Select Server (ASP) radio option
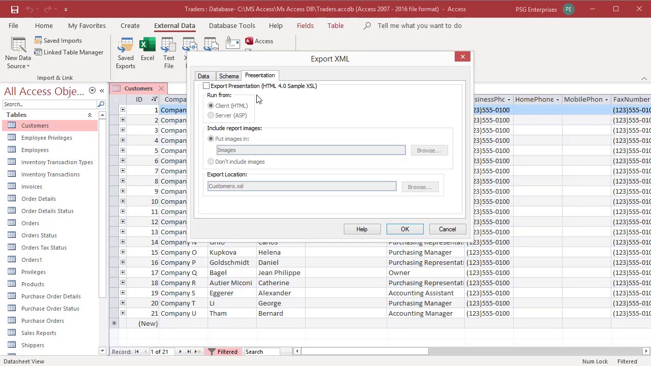Screen dimensions: 651x366 click(211, 115)
